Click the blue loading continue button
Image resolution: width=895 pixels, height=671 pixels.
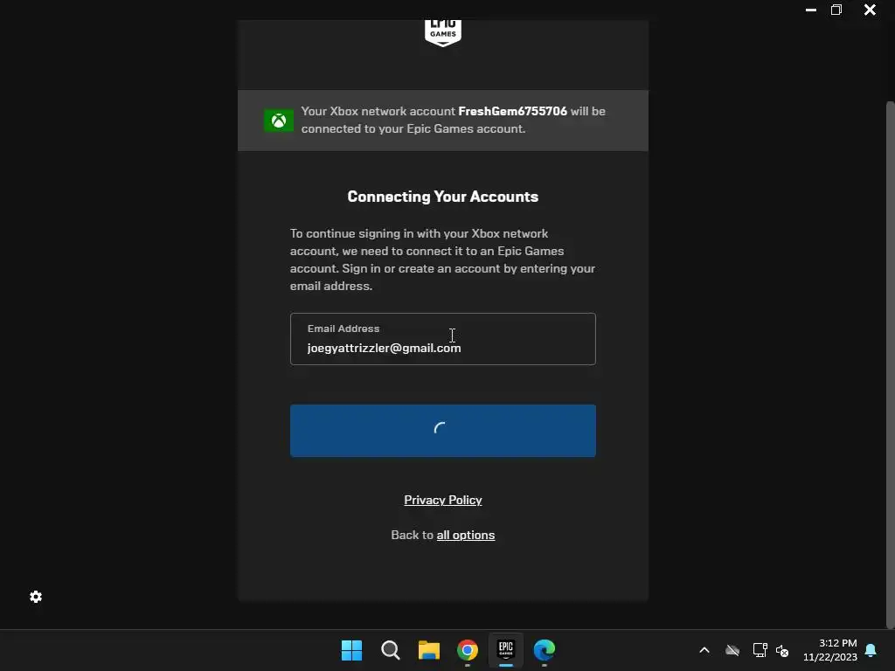pos(443,431)
